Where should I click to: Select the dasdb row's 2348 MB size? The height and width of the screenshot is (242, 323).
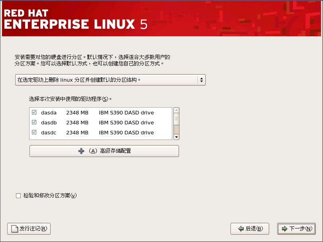coord(77,122)
